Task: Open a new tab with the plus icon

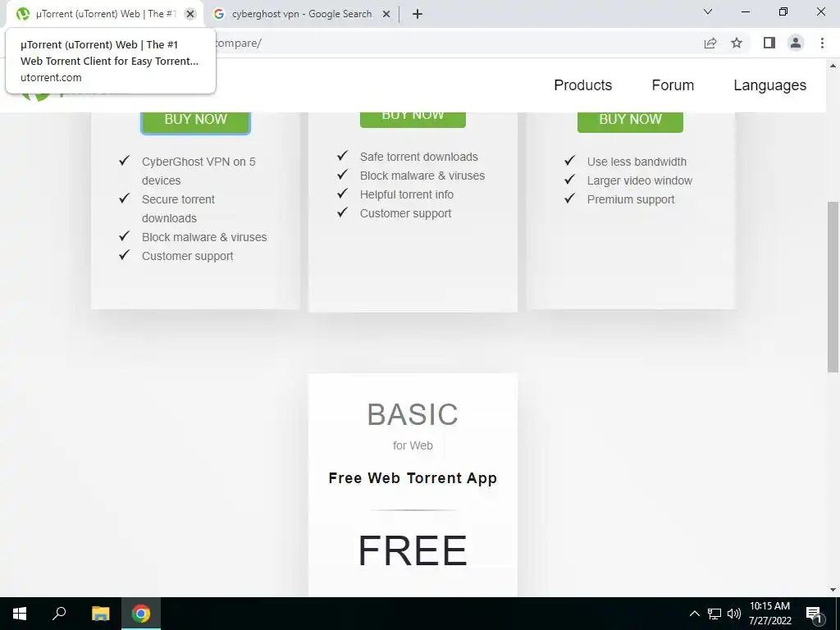Action: [x=418, y=14]
